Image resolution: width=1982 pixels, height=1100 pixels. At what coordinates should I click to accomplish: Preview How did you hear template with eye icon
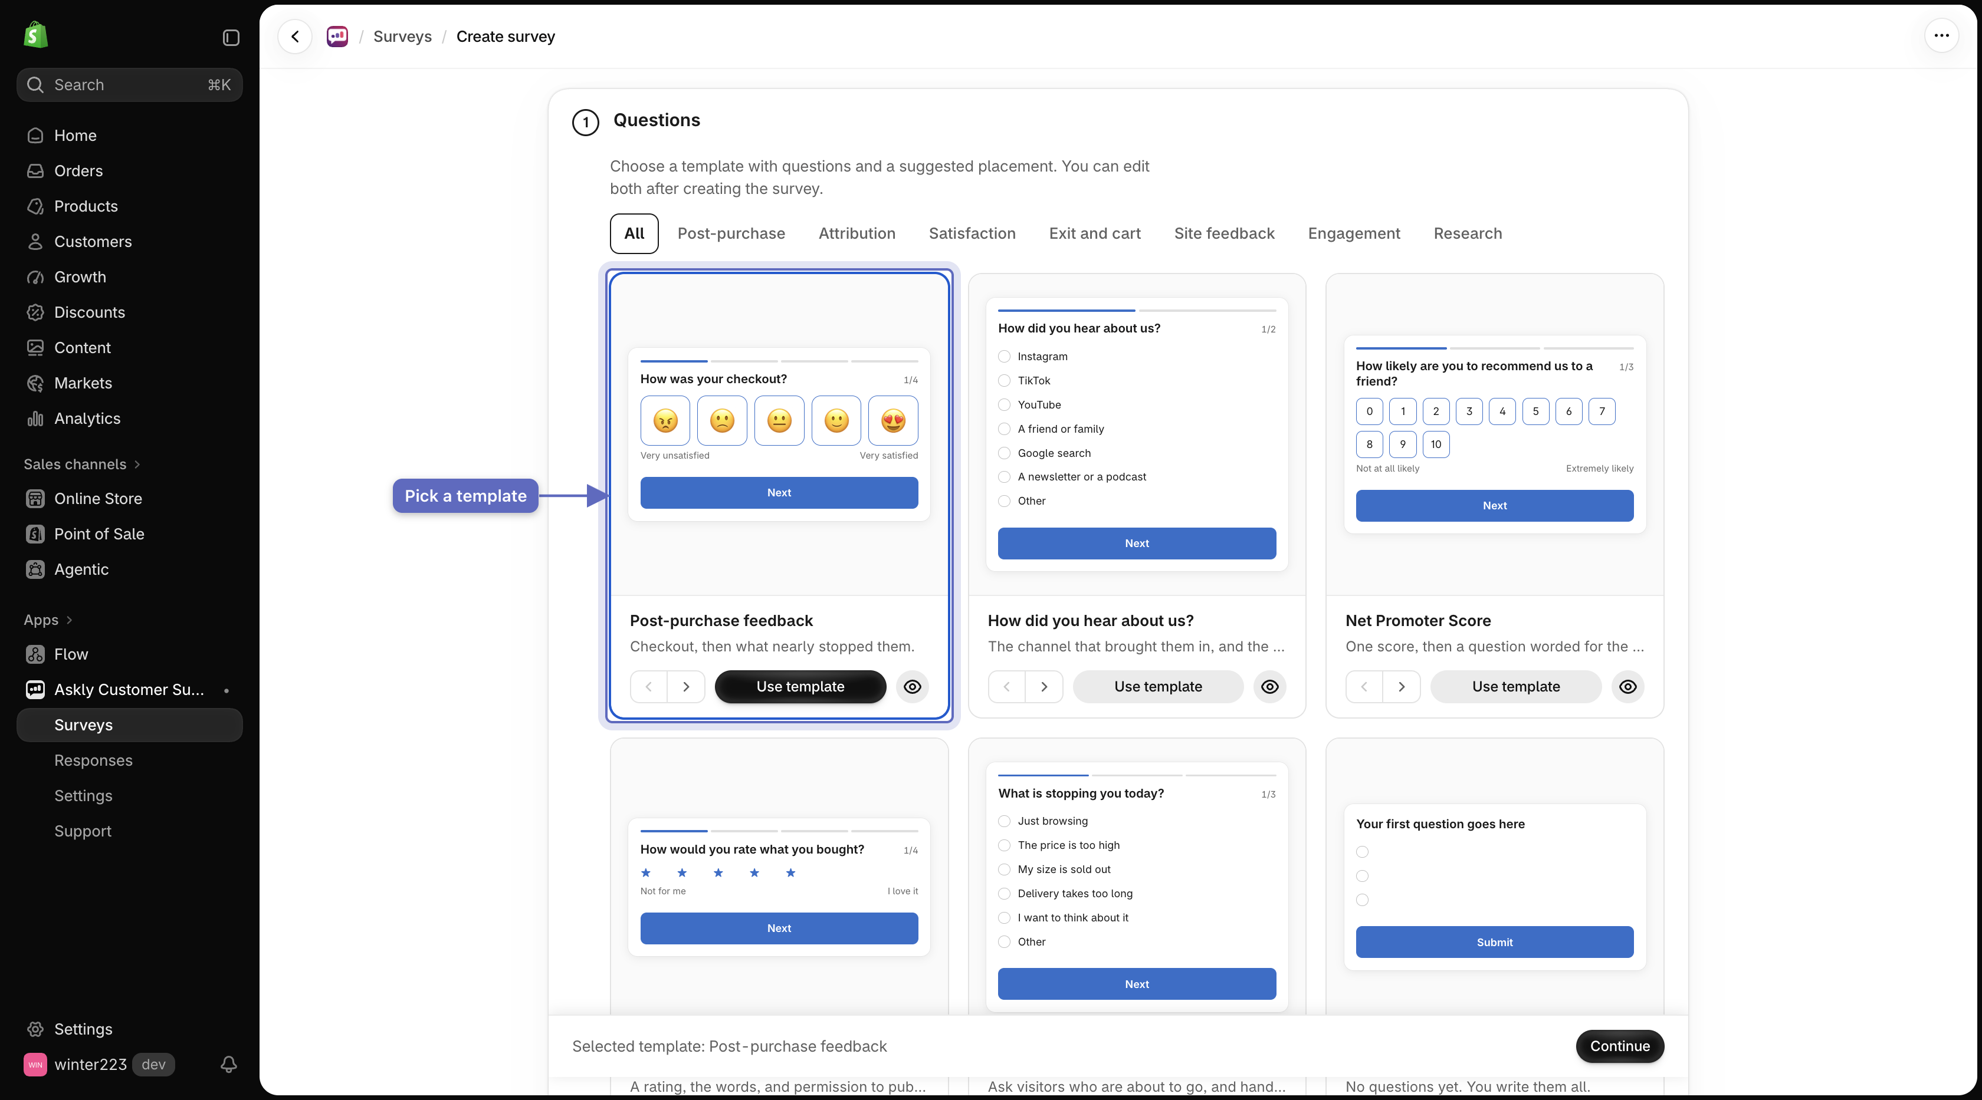click(1269, 686)
